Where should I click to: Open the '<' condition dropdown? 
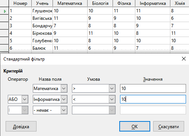112,99
